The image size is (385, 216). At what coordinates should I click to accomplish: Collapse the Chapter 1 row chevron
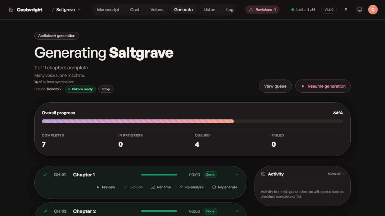[x=237, y=175]
